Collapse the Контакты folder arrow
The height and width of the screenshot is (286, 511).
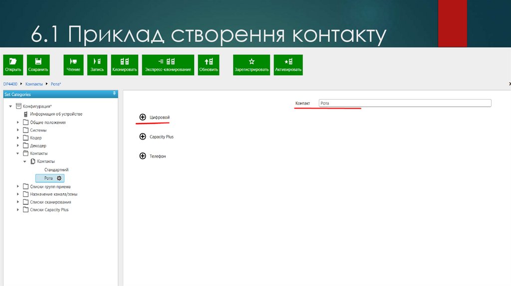pyautogui.click(x=18, y=153)
